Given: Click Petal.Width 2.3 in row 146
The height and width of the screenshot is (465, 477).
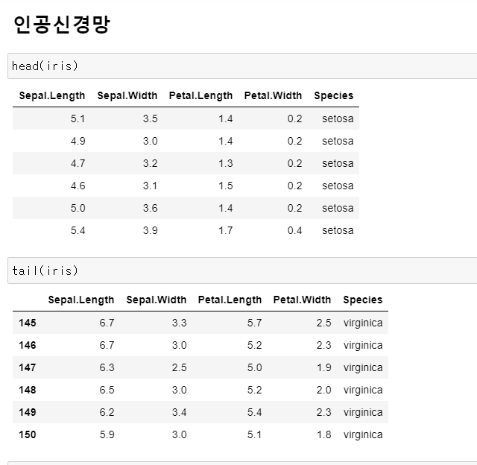Looking at the screenshot, I should (x=323, y=345).
